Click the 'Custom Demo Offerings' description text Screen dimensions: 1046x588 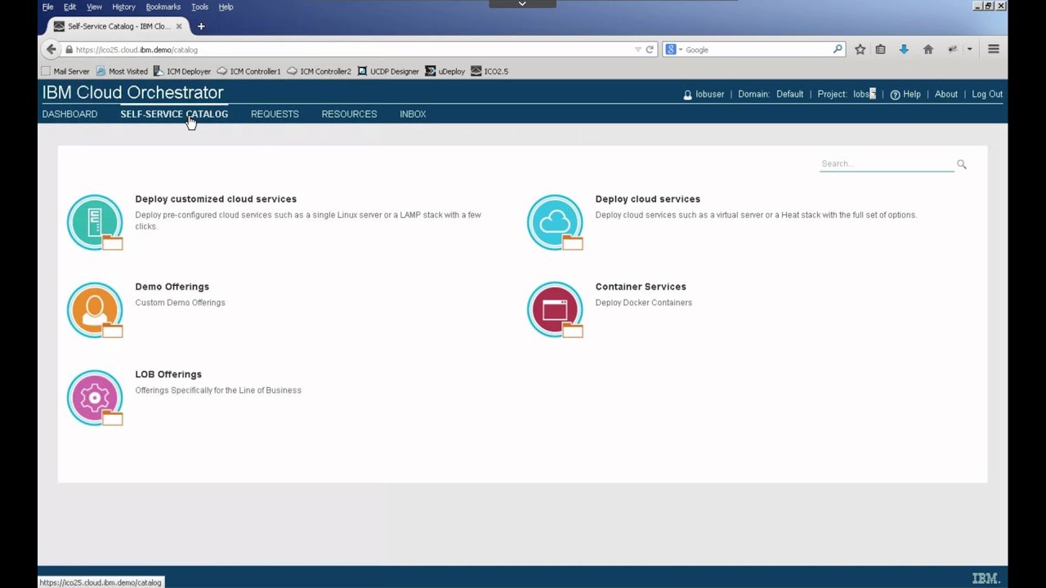point(180,302)
